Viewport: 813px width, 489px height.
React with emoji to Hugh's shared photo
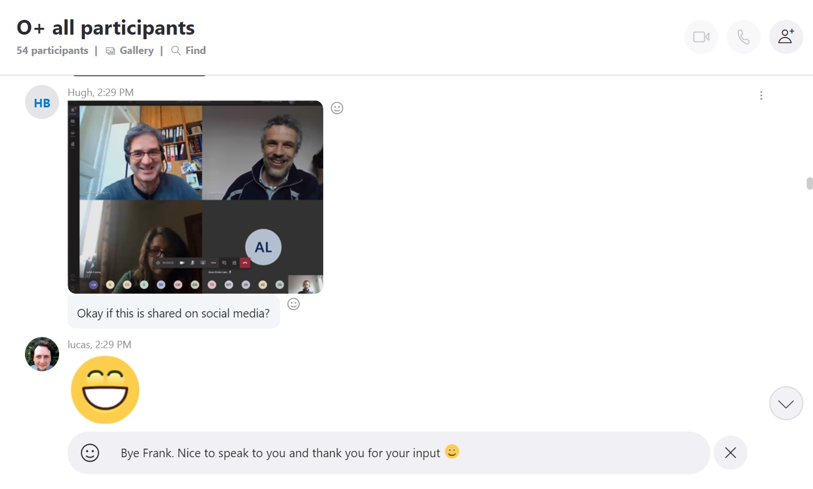click(x=337, y=108)
